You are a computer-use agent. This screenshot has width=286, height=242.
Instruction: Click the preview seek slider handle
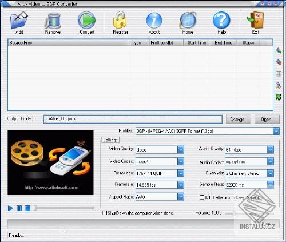click(35, 208)
